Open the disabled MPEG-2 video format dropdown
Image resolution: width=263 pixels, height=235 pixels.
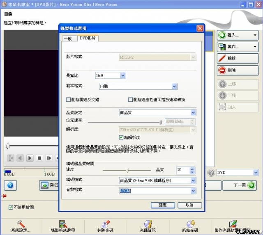click(157, 57)
